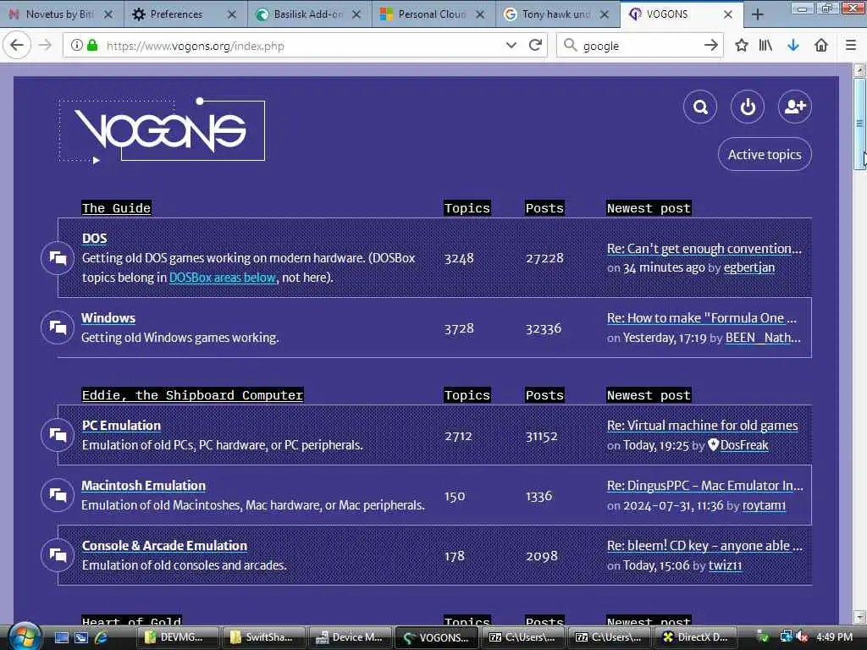
Task: Click the Active topics button
Action: 765,154
